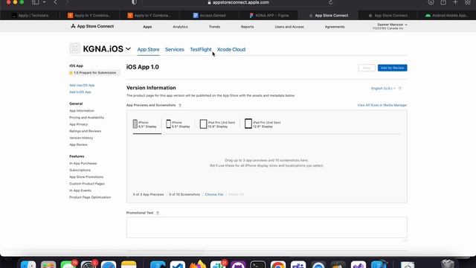Open new tab with plus icon
The width and height of the screenshot is (476, 268).
point(455,2)
